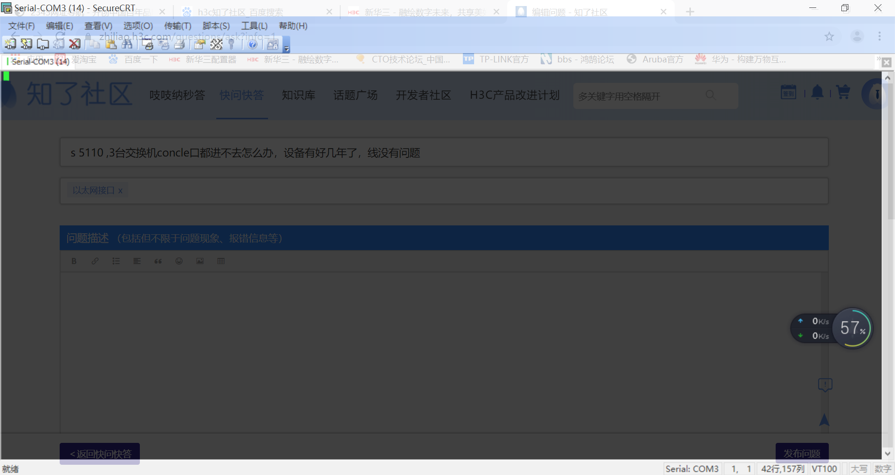Open the 新华三配置器 bookmark in the browser
The width and height of the screenshot is (895, 475).
pos(203,59)
